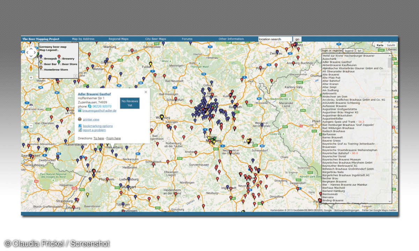Image resolution: width=419 pixels, height=251 pixels.
Task: Click the report a problem icon
Action: tap(80, 130)
